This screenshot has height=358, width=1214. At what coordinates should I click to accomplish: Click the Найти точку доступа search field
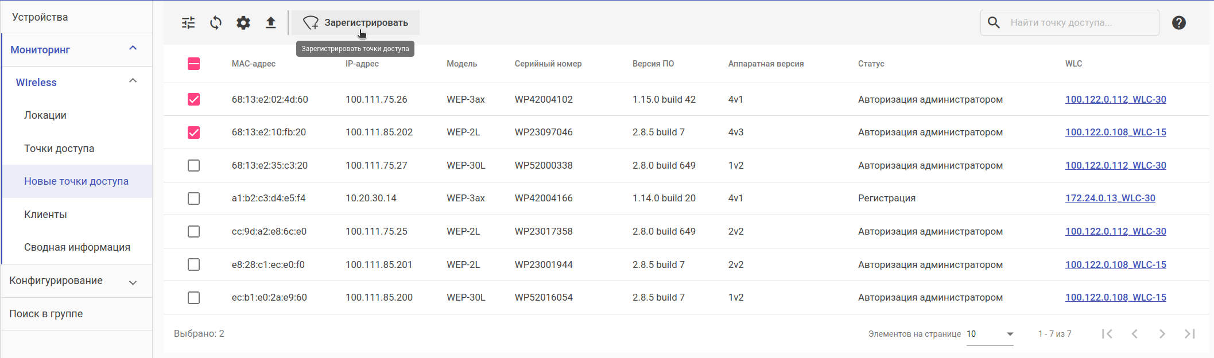(x=1079, y=23)
